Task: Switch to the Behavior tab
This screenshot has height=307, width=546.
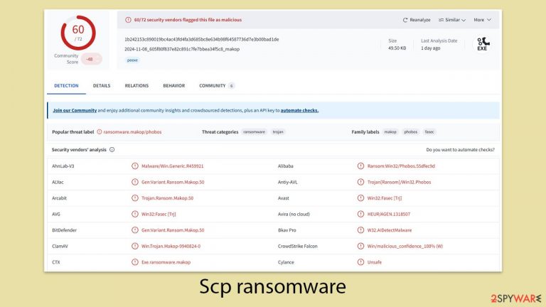Action: (173, 85)
